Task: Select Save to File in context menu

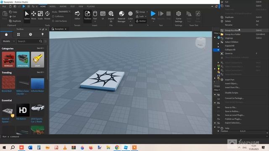Action: (x=244, y=107)
